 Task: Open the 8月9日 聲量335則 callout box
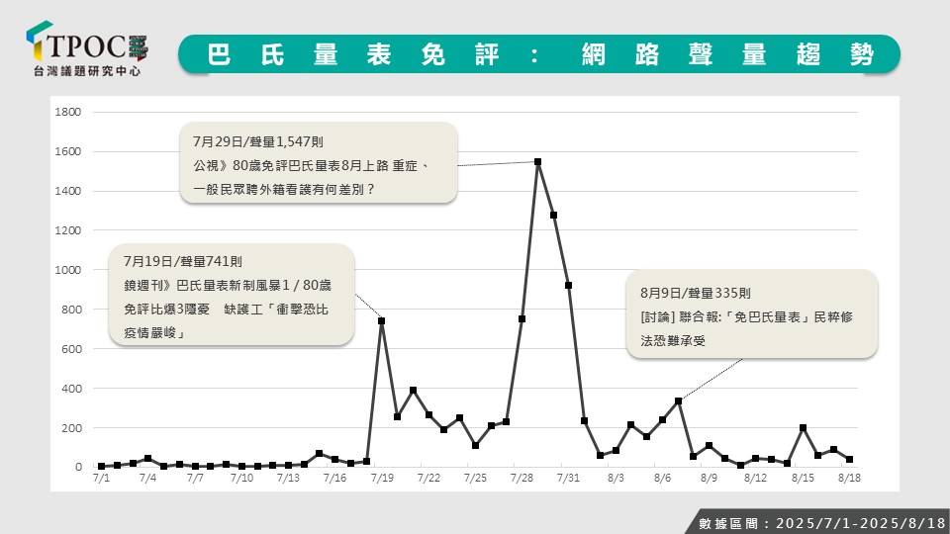[x=752, y=313]
